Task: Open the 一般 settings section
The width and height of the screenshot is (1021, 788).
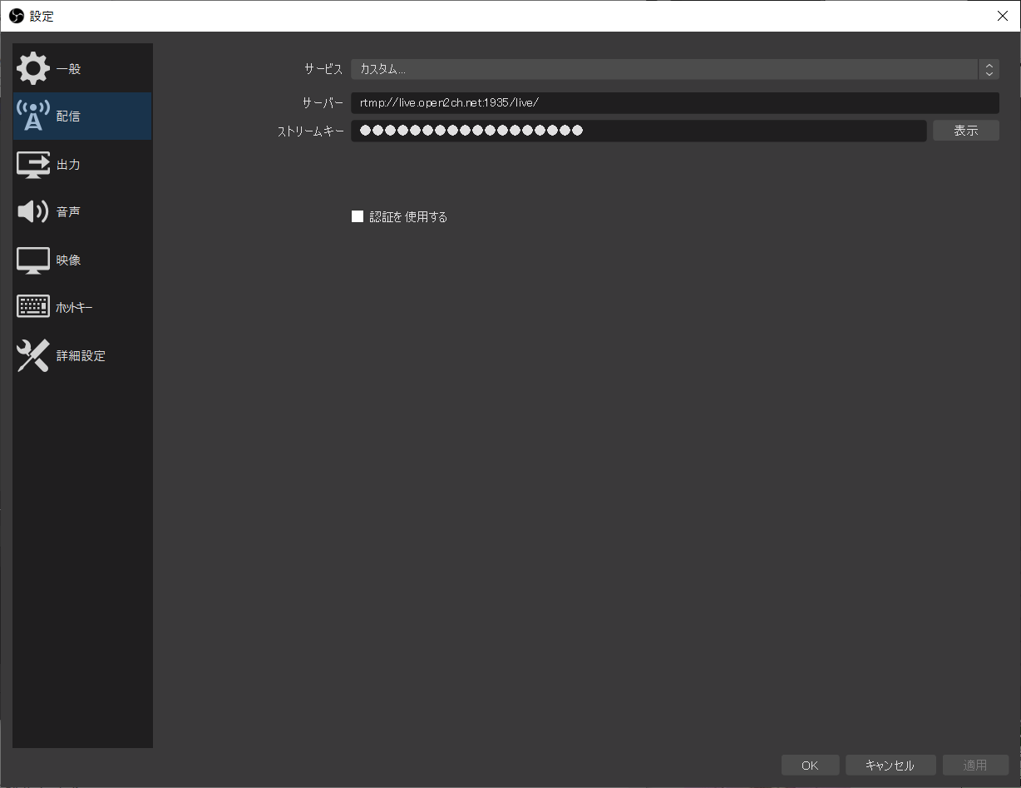Action: point(82,68)
